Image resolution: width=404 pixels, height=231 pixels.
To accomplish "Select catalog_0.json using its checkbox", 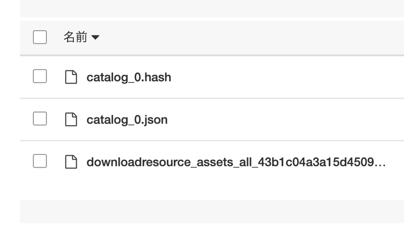I will point(40,119).
